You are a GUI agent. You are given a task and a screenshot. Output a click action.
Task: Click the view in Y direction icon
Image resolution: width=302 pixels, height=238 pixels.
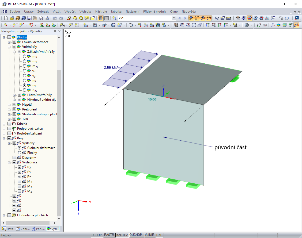(x=214, y=25)
